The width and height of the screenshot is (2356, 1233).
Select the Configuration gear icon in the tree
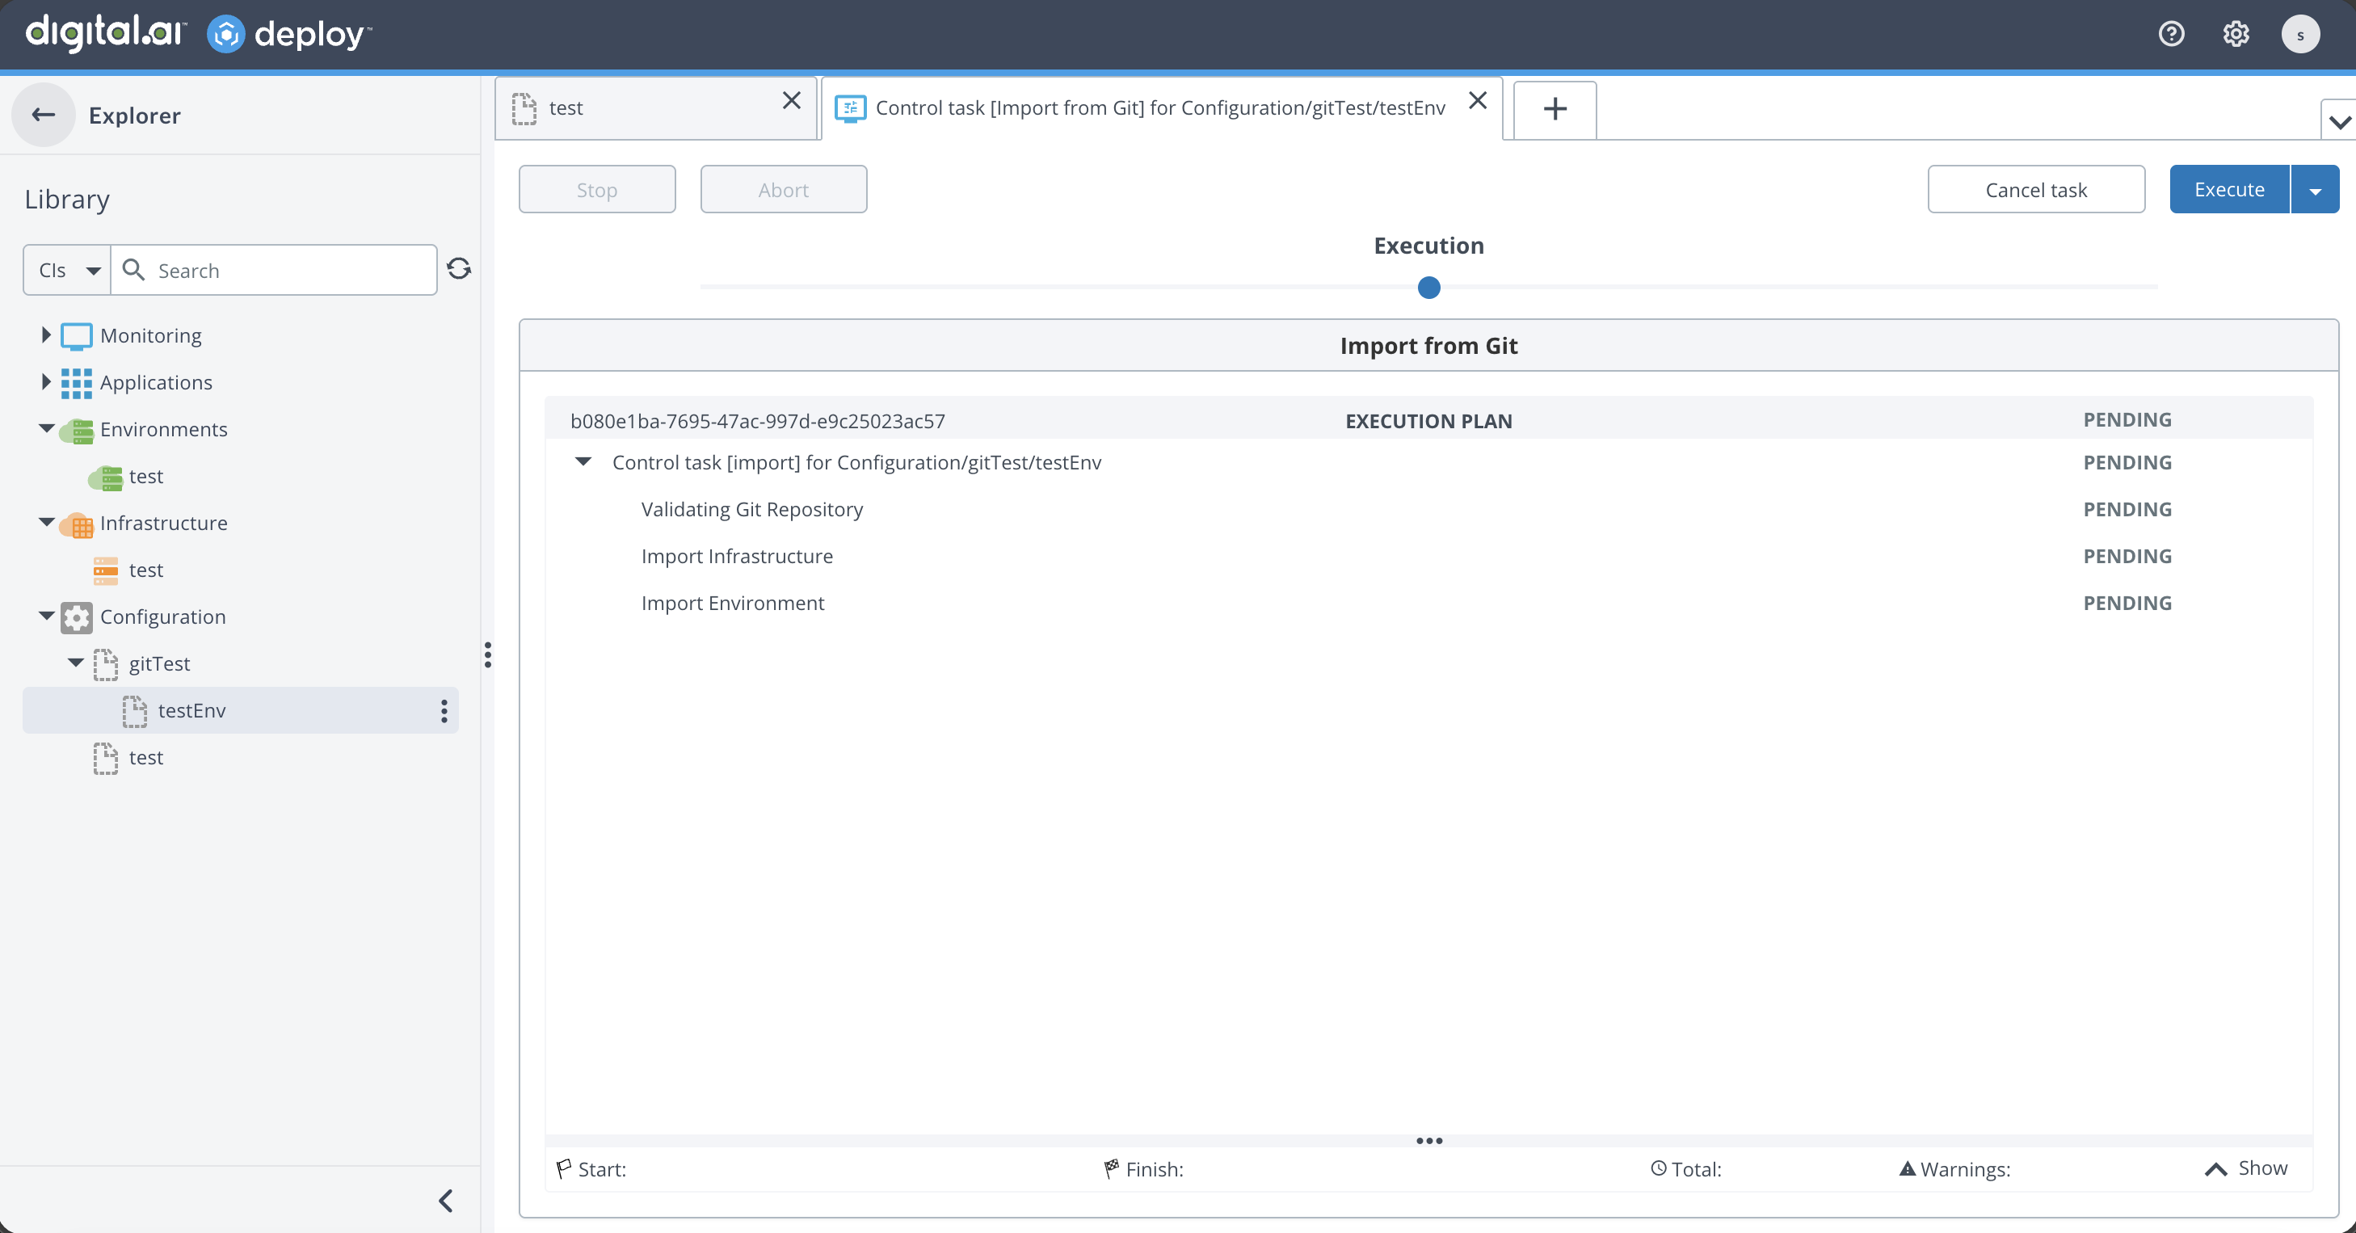pyautogui.click(x=77, y=617)
